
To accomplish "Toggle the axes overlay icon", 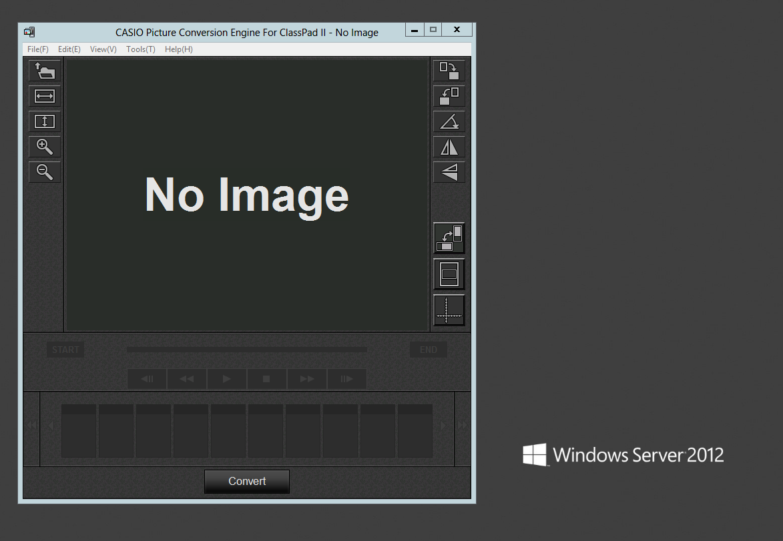I will [449, 310].
